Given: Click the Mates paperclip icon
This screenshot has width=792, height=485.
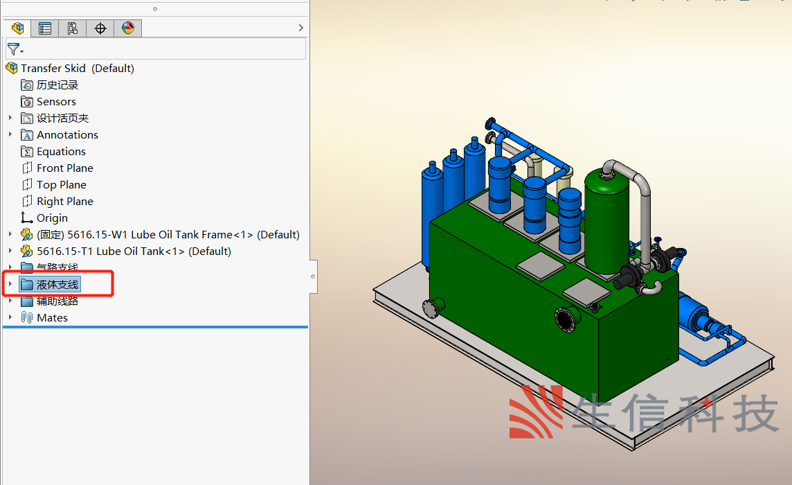Looking at the screenshot, I should pos(27,317).
